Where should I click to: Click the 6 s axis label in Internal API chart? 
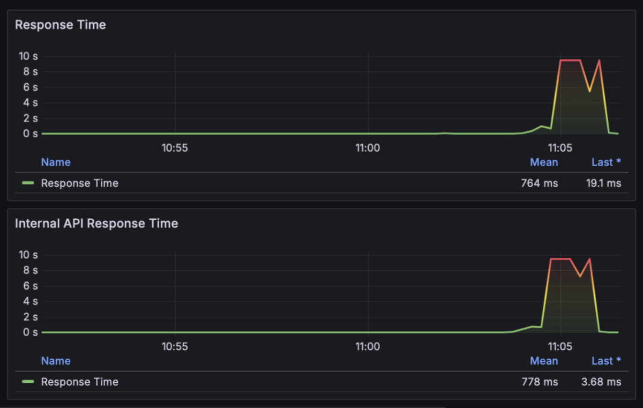(x=31, y=286)
